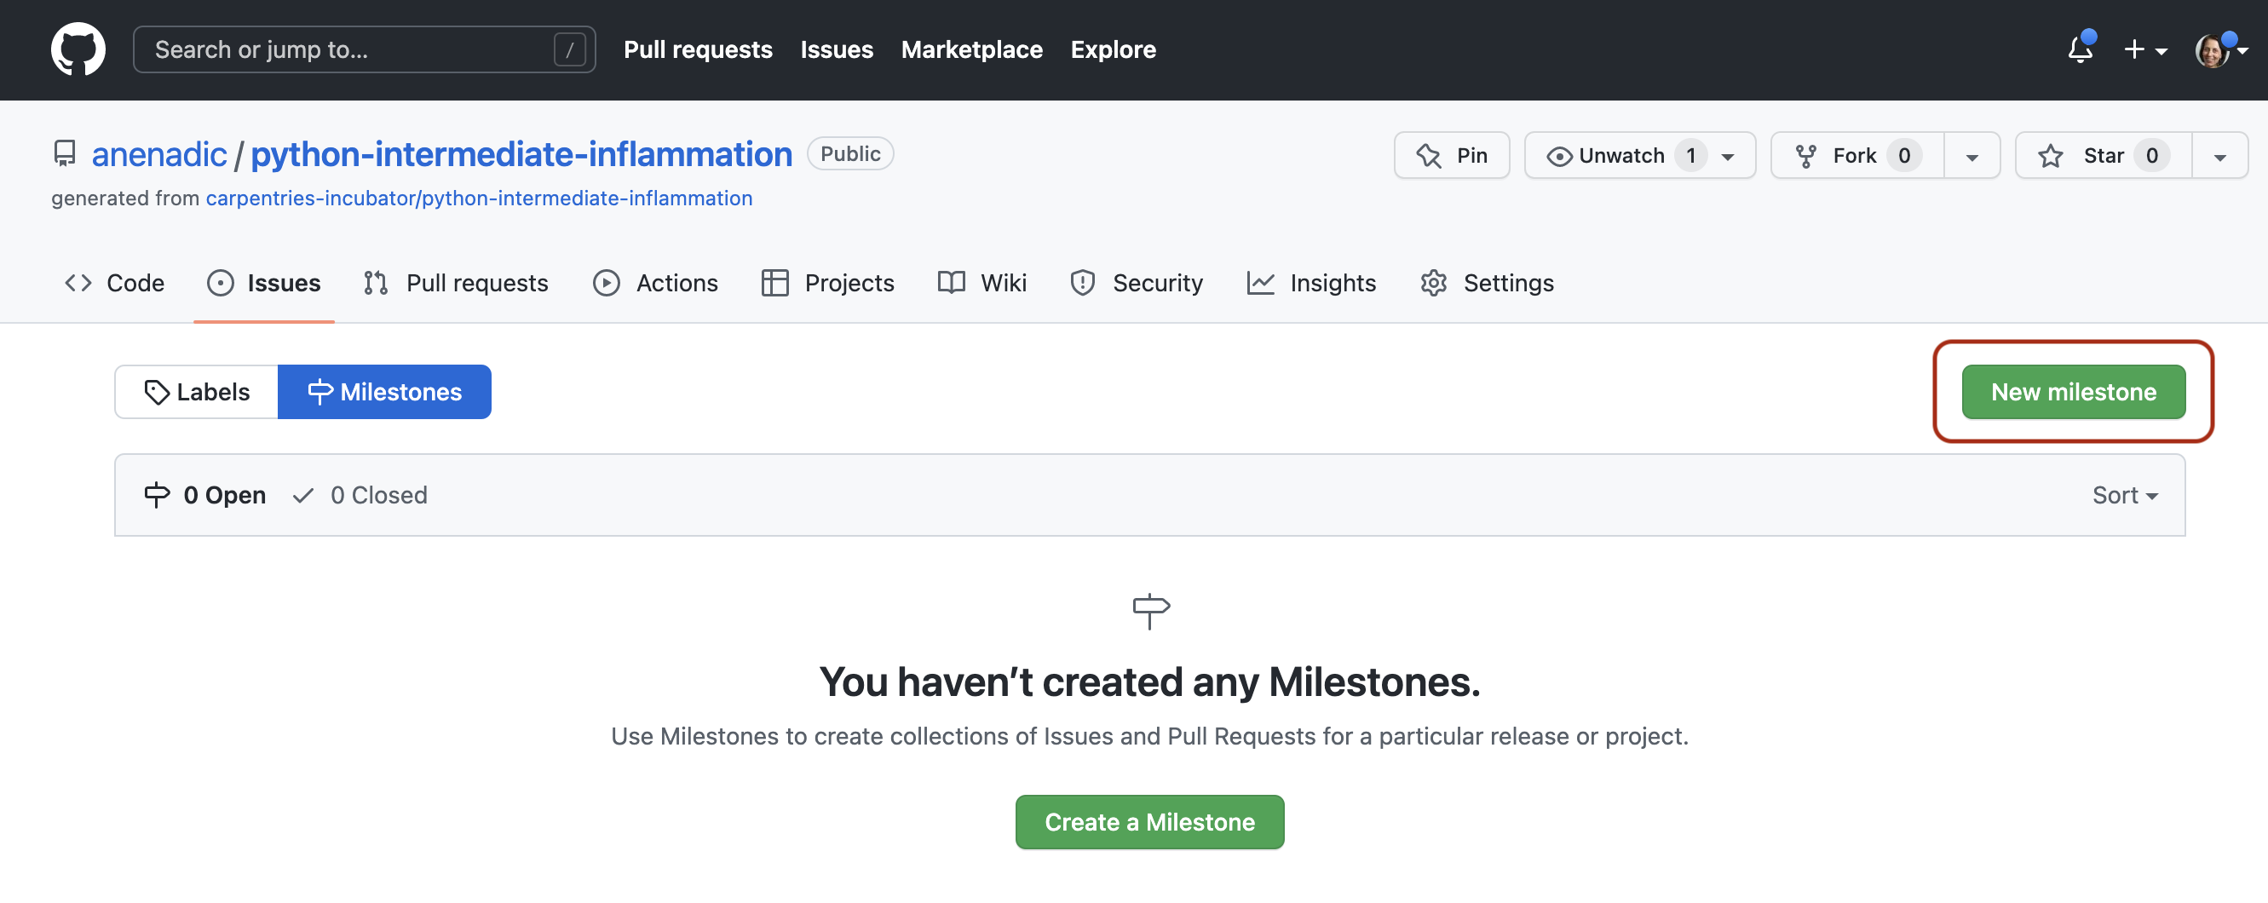The width and height of the screenshot is (2268, 903).
Task: Open Marketplace in top navigation
Action: coord(971,49)
